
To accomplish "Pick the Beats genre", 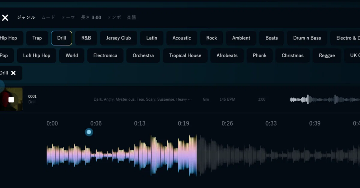I will 272,38.
